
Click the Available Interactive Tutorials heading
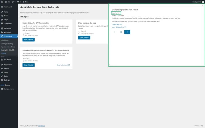[x=40, y=7]
